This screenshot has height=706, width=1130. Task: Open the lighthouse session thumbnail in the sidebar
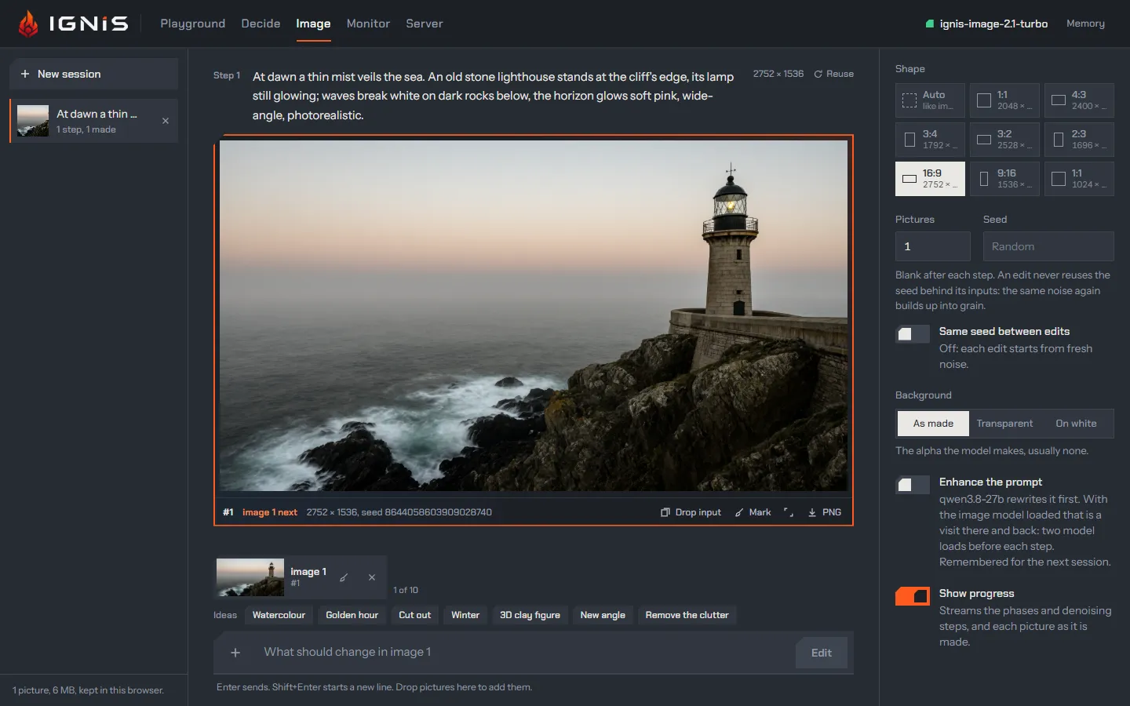[x=33, y=121]
